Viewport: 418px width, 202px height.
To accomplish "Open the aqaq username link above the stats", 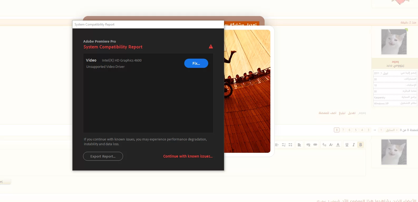I will click(x=395, y=62).
